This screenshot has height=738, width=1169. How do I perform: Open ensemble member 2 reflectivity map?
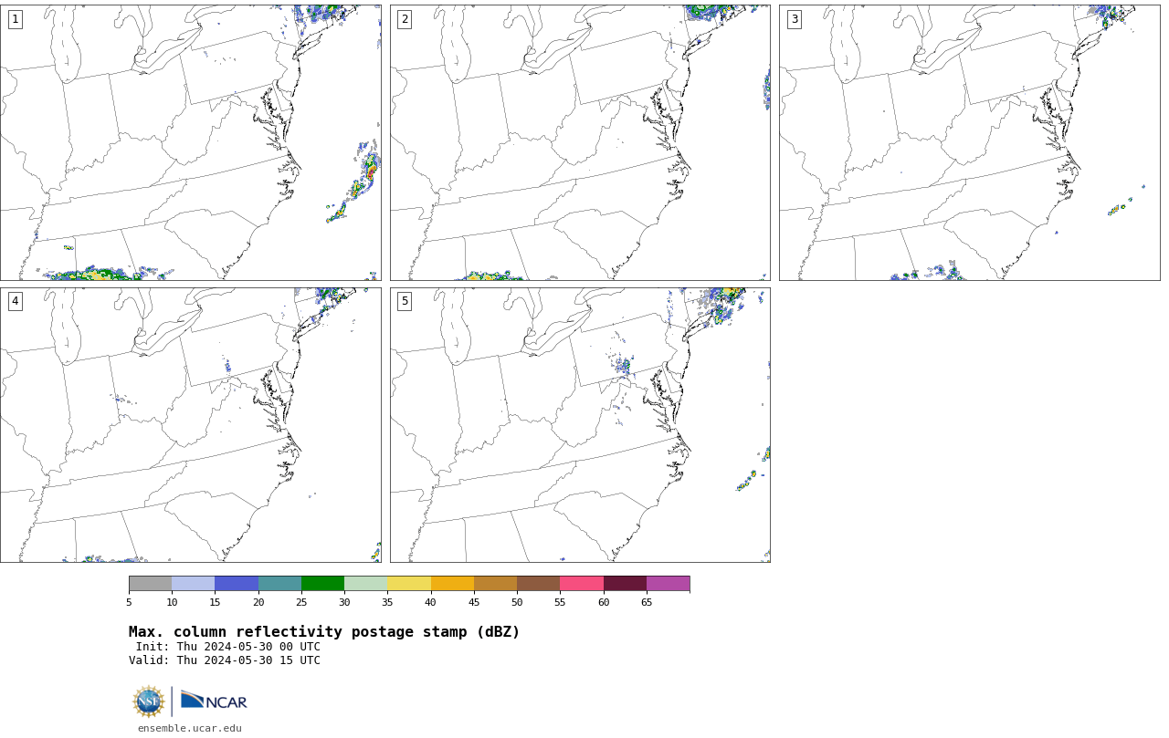pyautogui.click(x=580, y=142)
